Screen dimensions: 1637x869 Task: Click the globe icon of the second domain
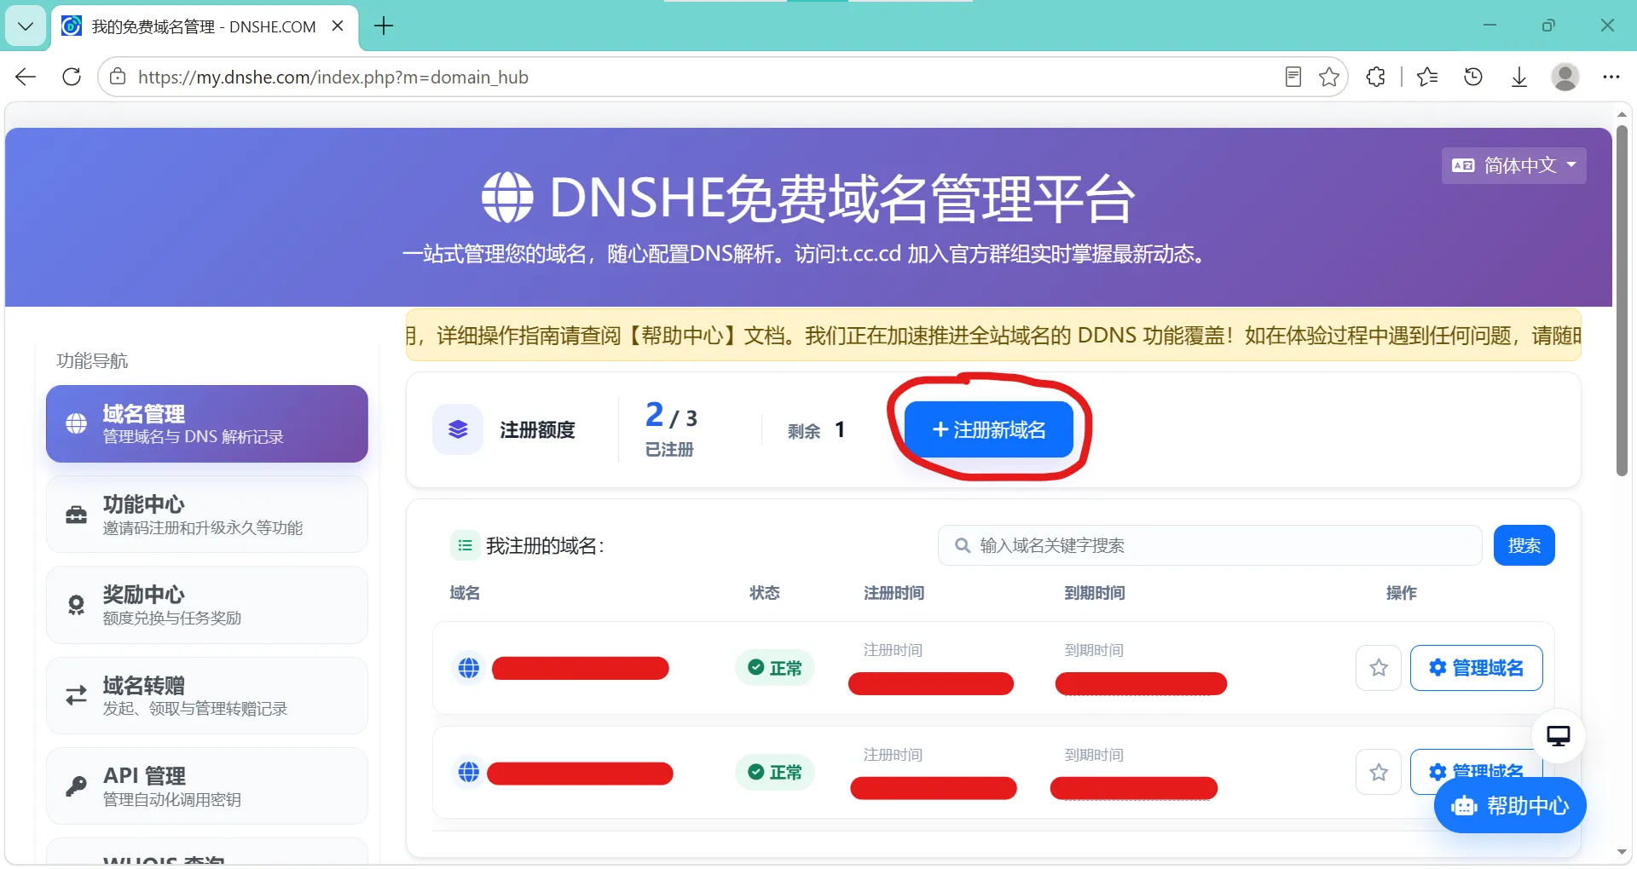click(469, 772)
